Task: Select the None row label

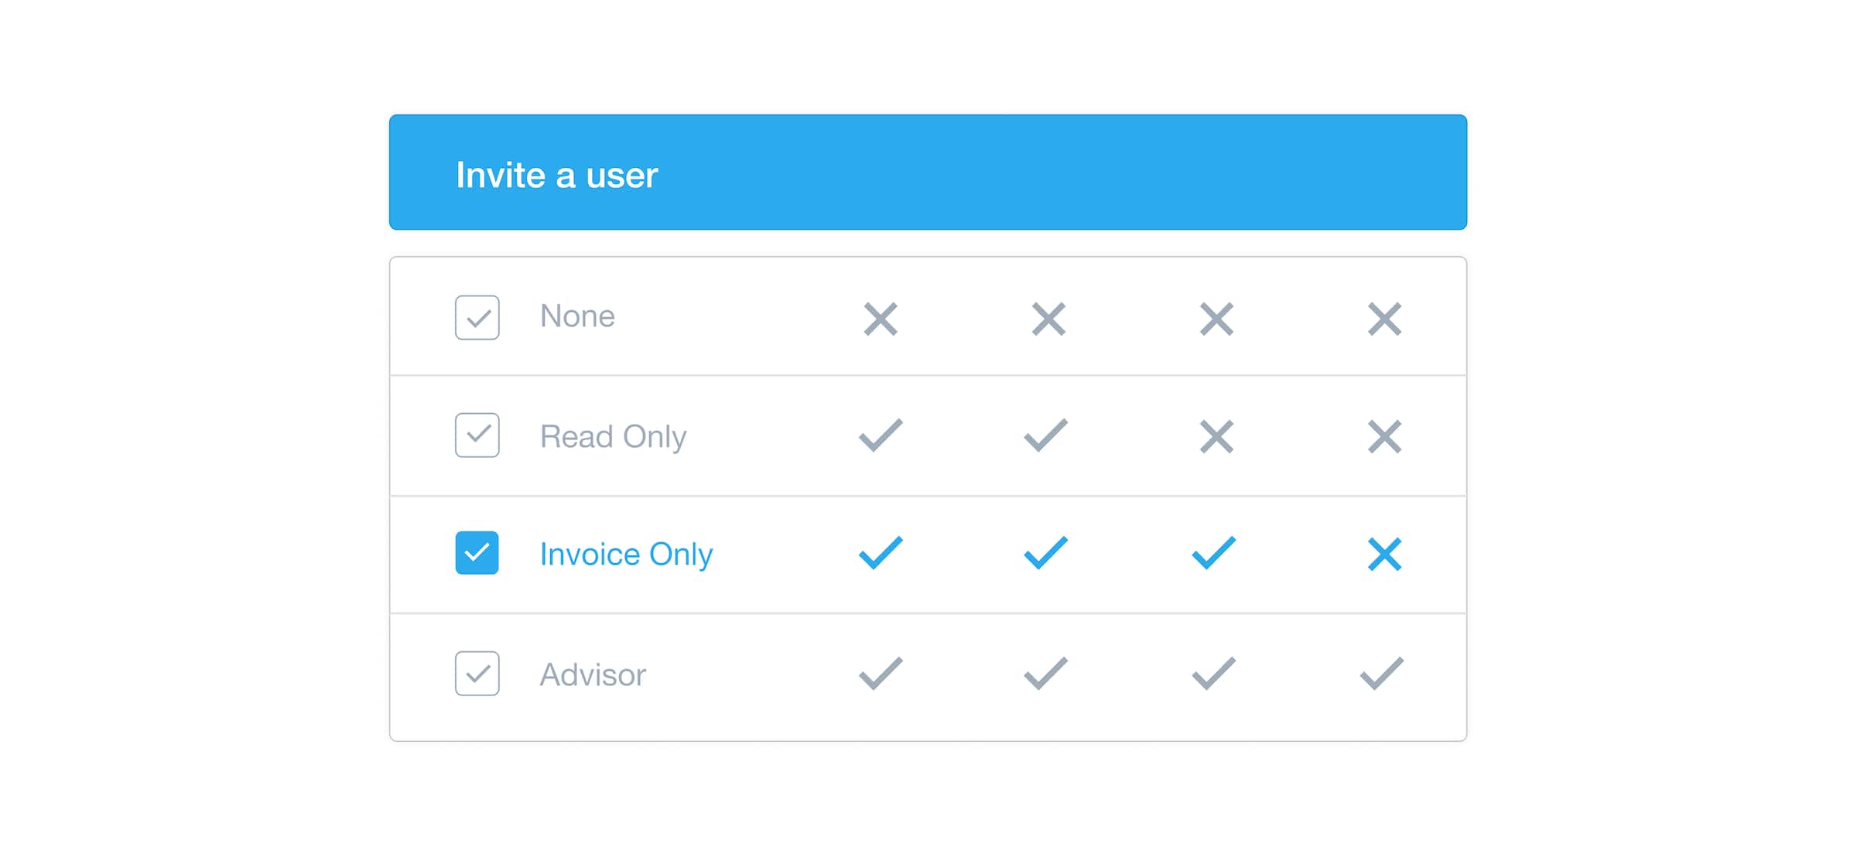Action: click(x=577, y=317)
